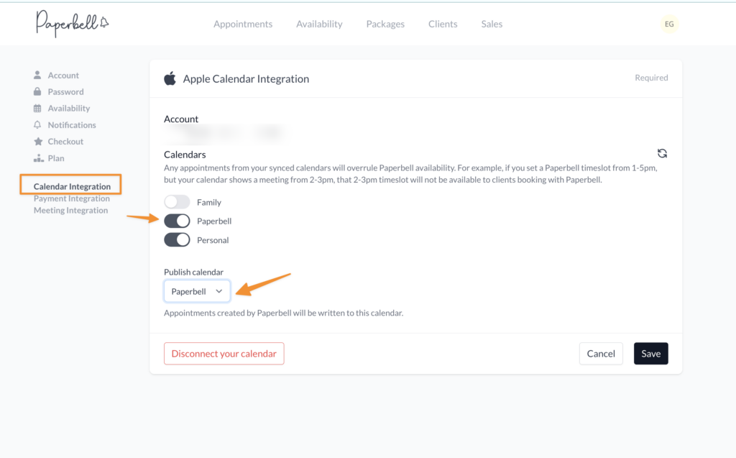Refresh calendars with the sync icon

tap(662, 153)
